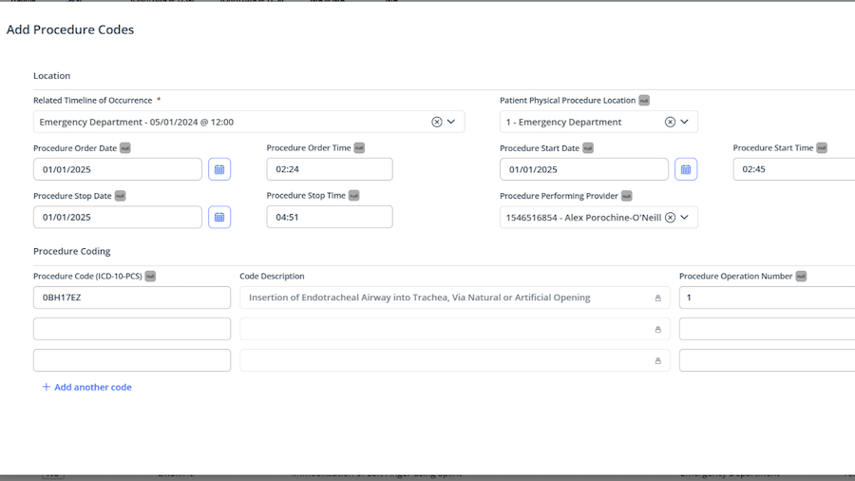Expand the Procedure Performing Provider dropdown

coord(684,217)
